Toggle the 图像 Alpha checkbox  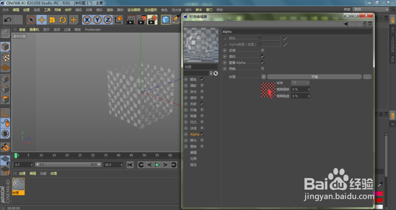(x=263, y=63)
